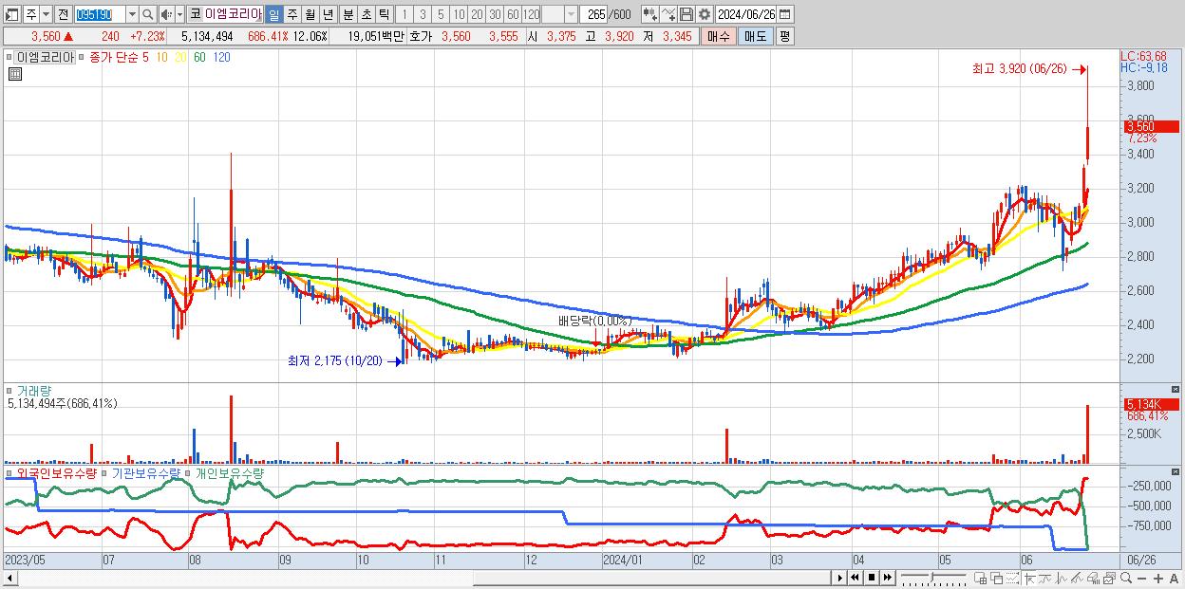Click the 외국인보유수량 indicator label
The image size is (1185, 589).
point(57,472)
